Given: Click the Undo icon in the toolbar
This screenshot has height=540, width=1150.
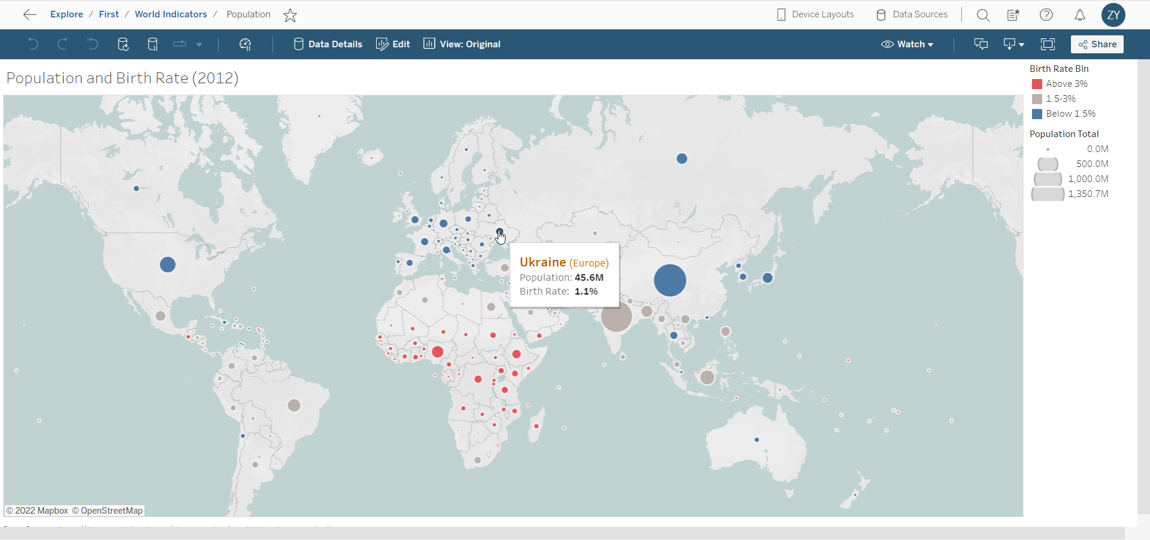Looking at the screenshot, I should tap(33, 44).
